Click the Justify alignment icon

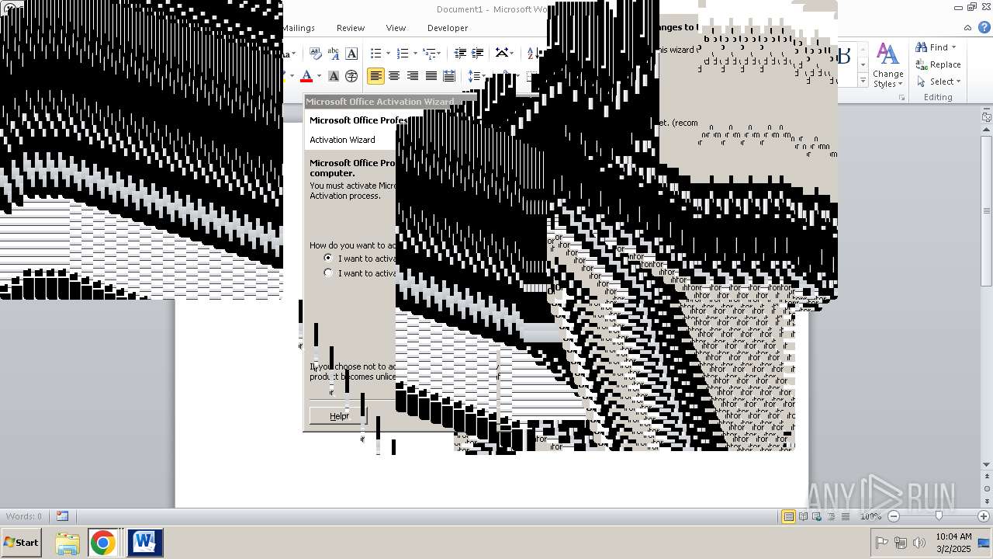[x=431, y=76]
